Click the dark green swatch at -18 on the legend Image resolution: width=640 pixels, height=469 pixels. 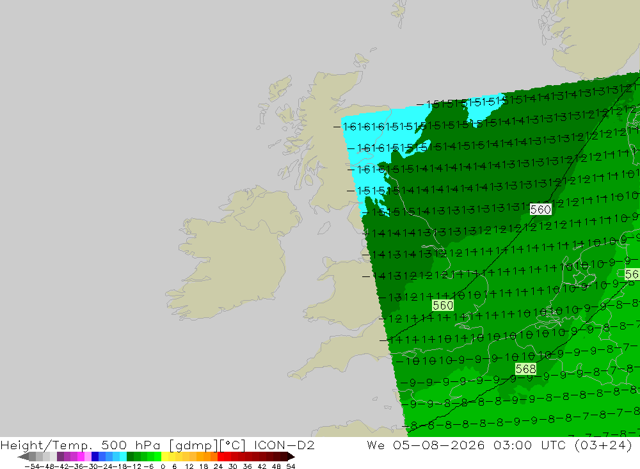[x=130, y=456]
